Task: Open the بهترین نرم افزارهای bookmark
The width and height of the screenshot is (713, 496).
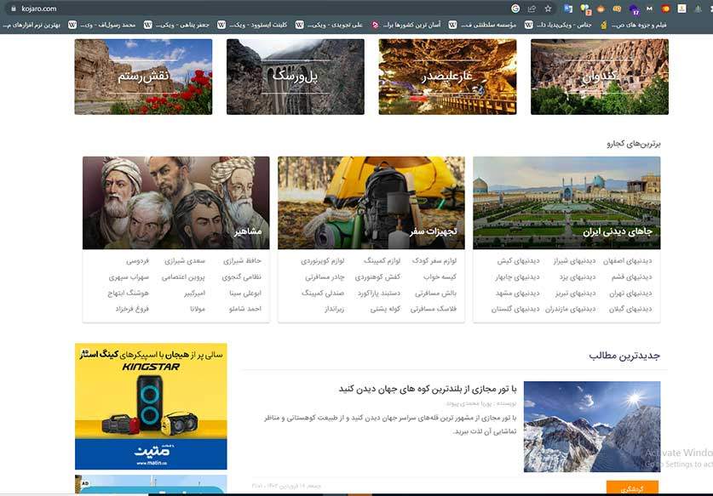Action: point(31,25)
